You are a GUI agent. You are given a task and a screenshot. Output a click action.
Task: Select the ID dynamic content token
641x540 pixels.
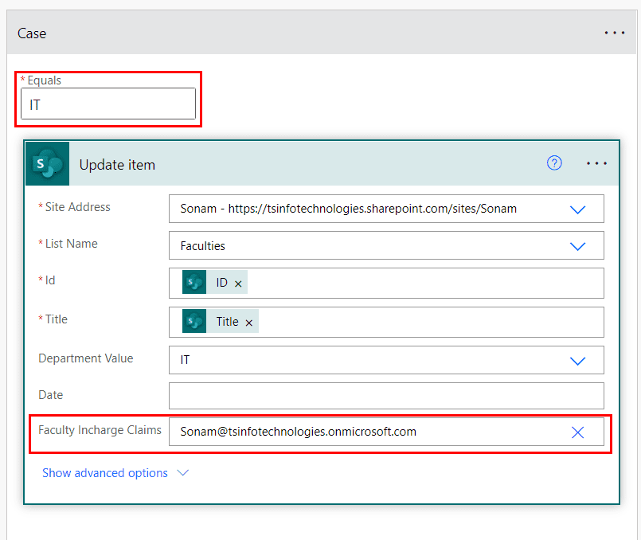pos(215,282)
